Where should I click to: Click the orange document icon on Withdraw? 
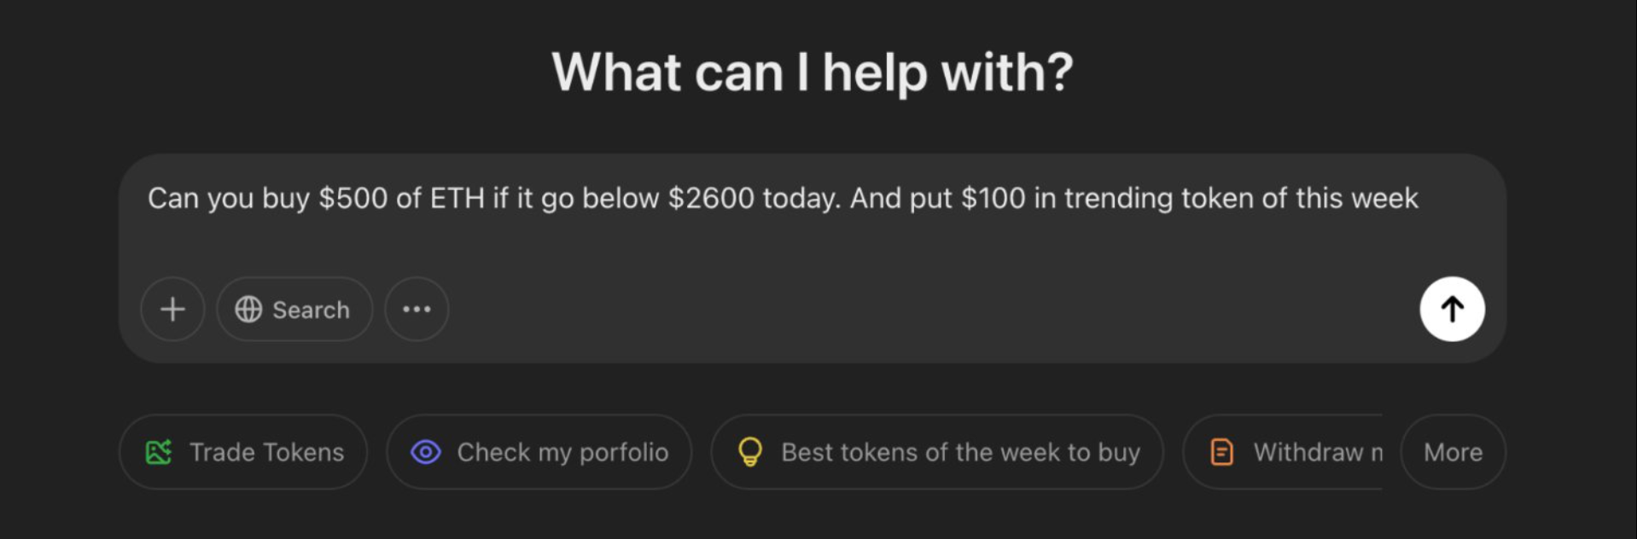[x=1221, y=452]
